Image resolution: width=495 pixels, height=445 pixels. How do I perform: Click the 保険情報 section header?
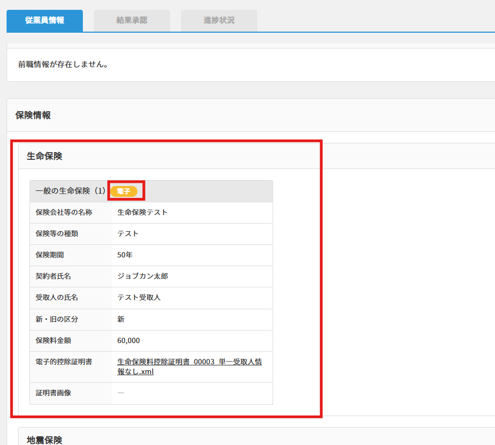click(33, 115)
